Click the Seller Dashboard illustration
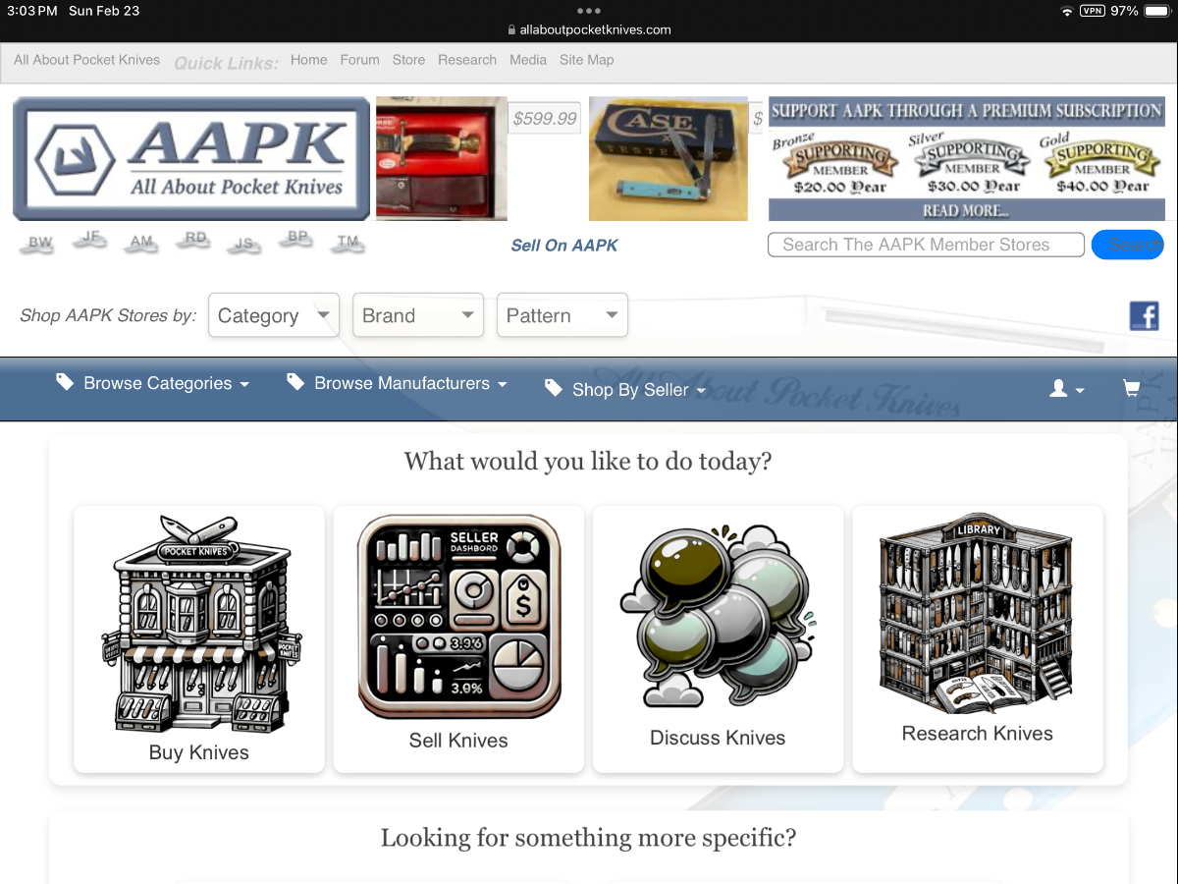This screenshot has height=884, width=1178. point(458,617)
